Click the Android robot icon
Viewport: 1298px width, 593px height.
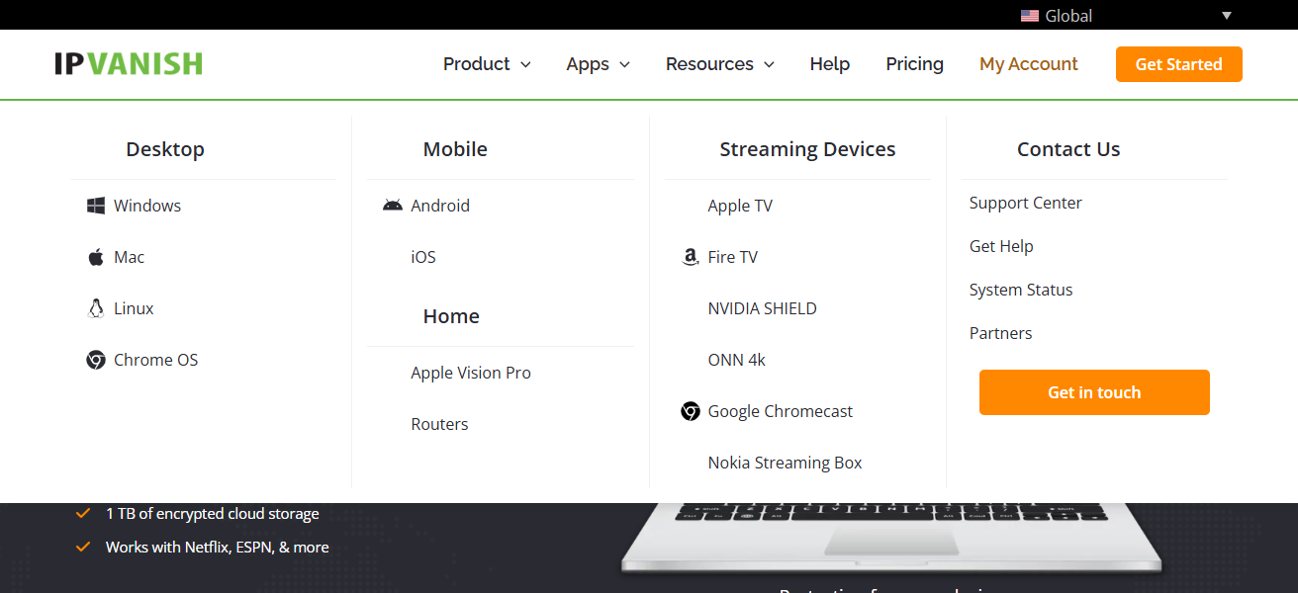pos(393,206)
